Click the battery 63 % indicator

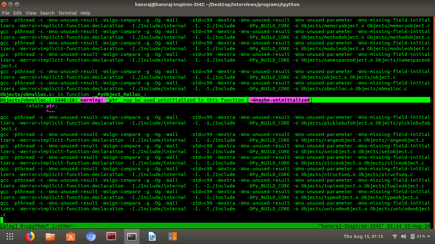click(418, 236)
